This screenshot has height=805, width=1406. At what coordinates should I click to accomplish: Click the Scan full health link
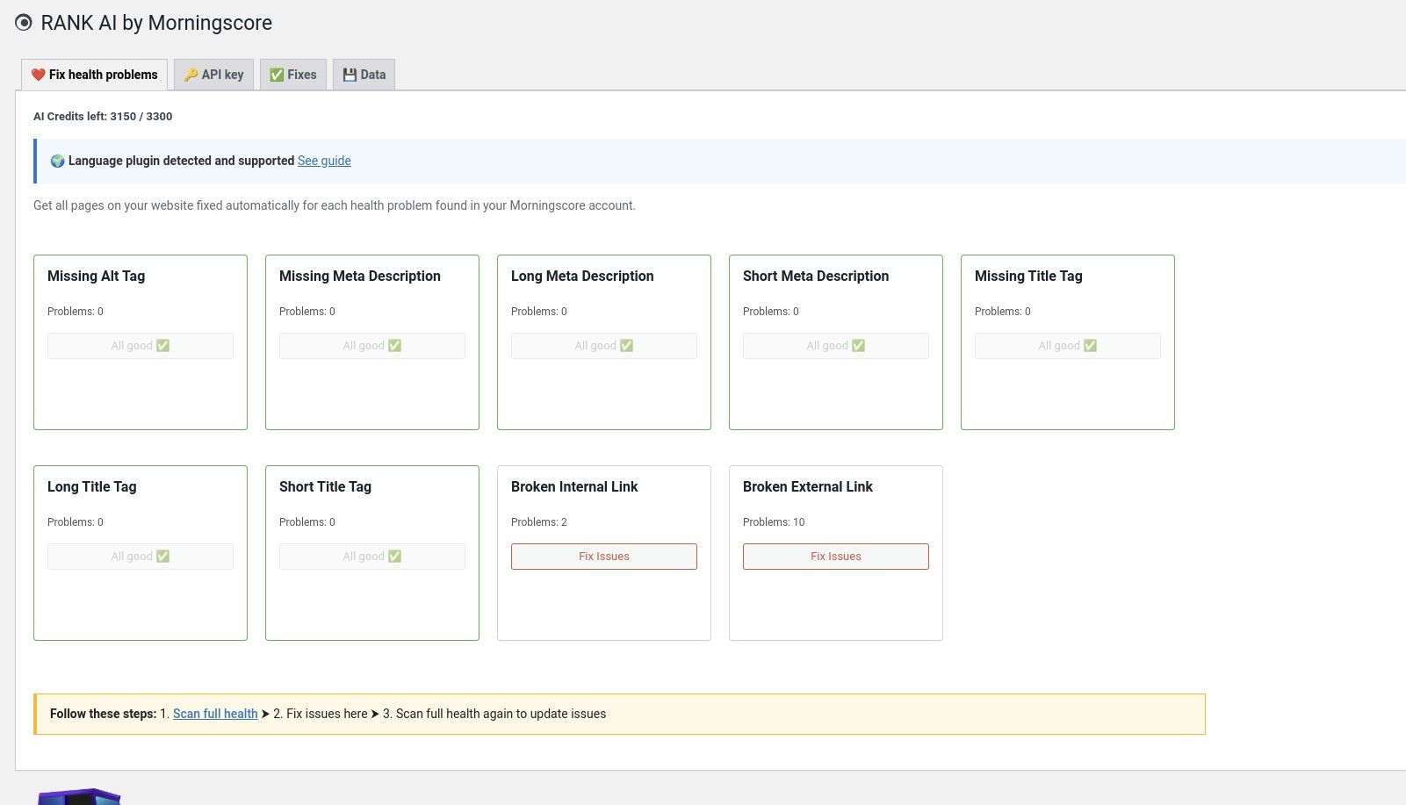click(x=215, y=714)
